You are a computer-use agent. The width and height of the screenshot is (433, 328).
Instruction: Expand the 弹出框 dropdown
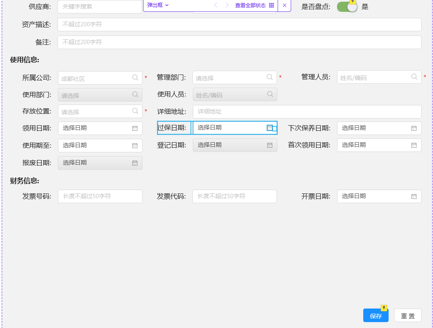(x=158, y=5)
